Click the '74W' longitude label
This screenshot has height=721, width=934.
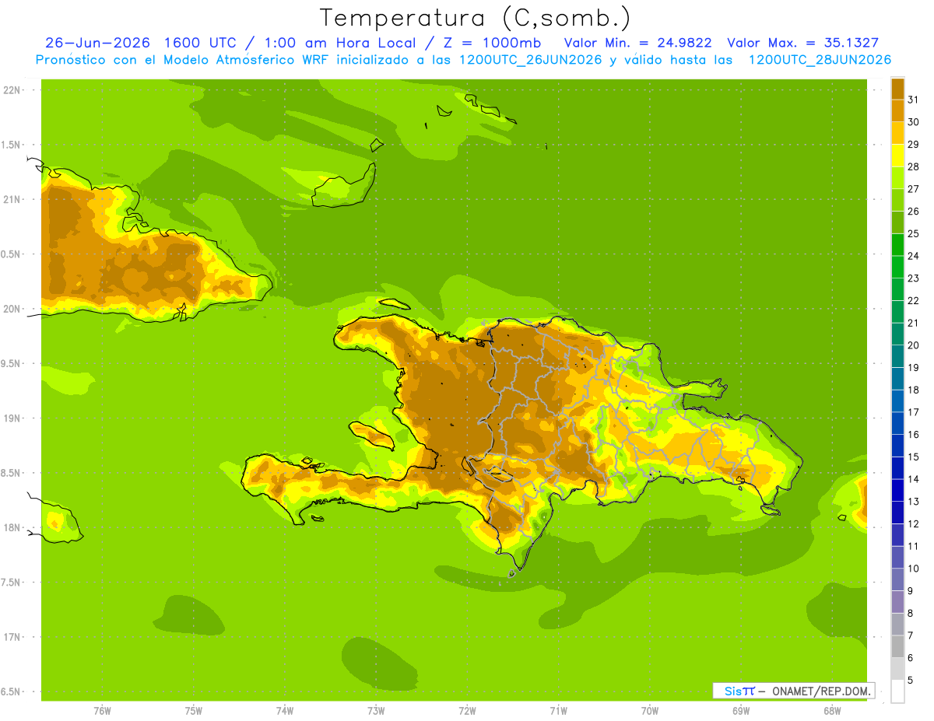pyautogui.click(x=284, y=711)
